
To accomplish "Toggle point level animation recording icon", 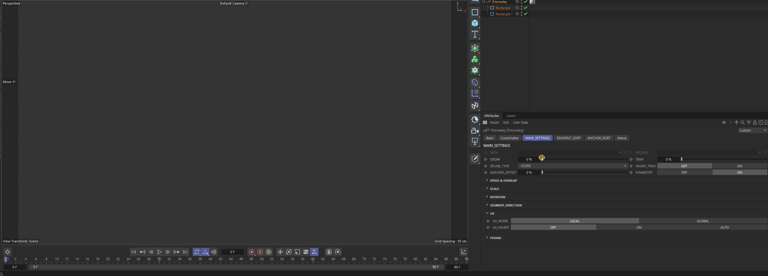I will point(314,252).
